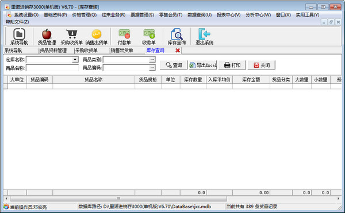Close the 库存查询 tab with red X
Image resolution: width=345 pixels, height=213 pixels.
(178, 51)
